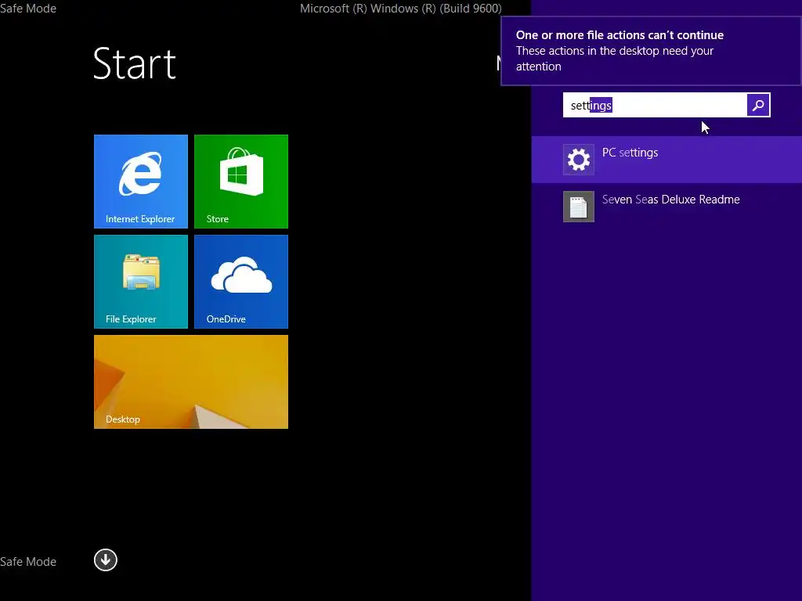The image size is (802, 601).
Task: Select Seven Seas Deluxe Readme text
Action: click(x=670, y=200)
